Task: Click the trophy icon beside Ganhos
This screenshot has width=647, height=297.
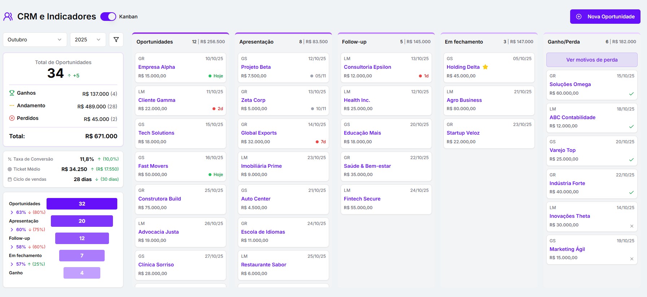Action: tap(12, 93)
